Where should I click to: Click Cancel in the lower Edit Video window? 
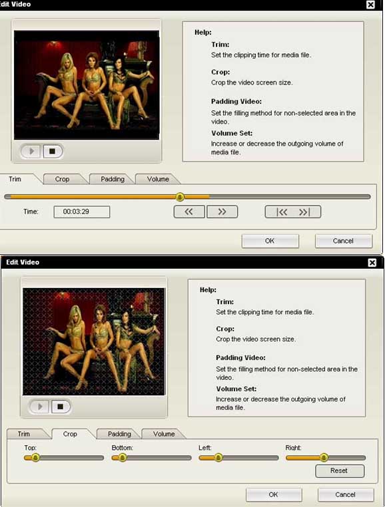(x=346, y=494)
